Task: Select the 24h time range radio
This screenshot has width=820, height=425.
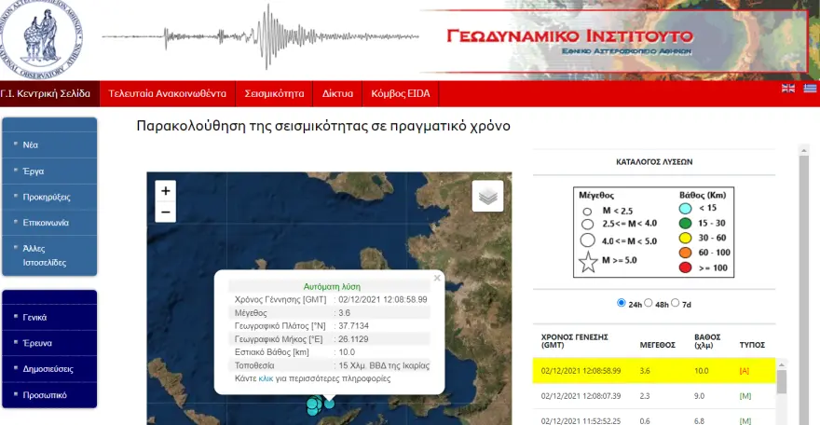Action: 622,303
